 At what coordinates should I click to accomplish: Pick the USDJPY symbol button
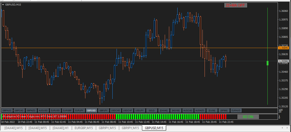pos(140,110)
